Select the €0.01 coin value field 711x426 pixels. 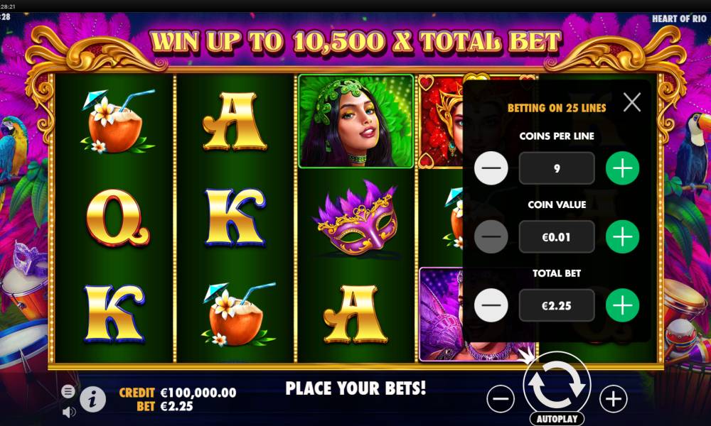coord(557,236)
